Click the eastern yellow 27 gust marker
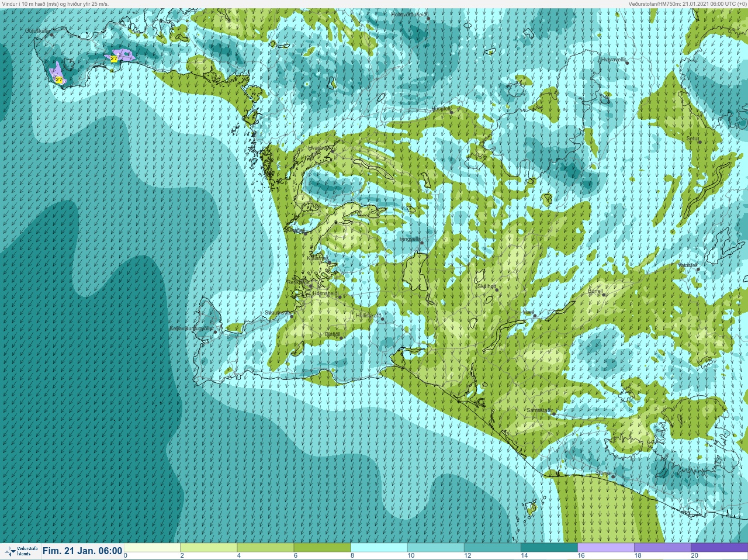The height and width of the screenshot is (560, 748). coord(114,59)
